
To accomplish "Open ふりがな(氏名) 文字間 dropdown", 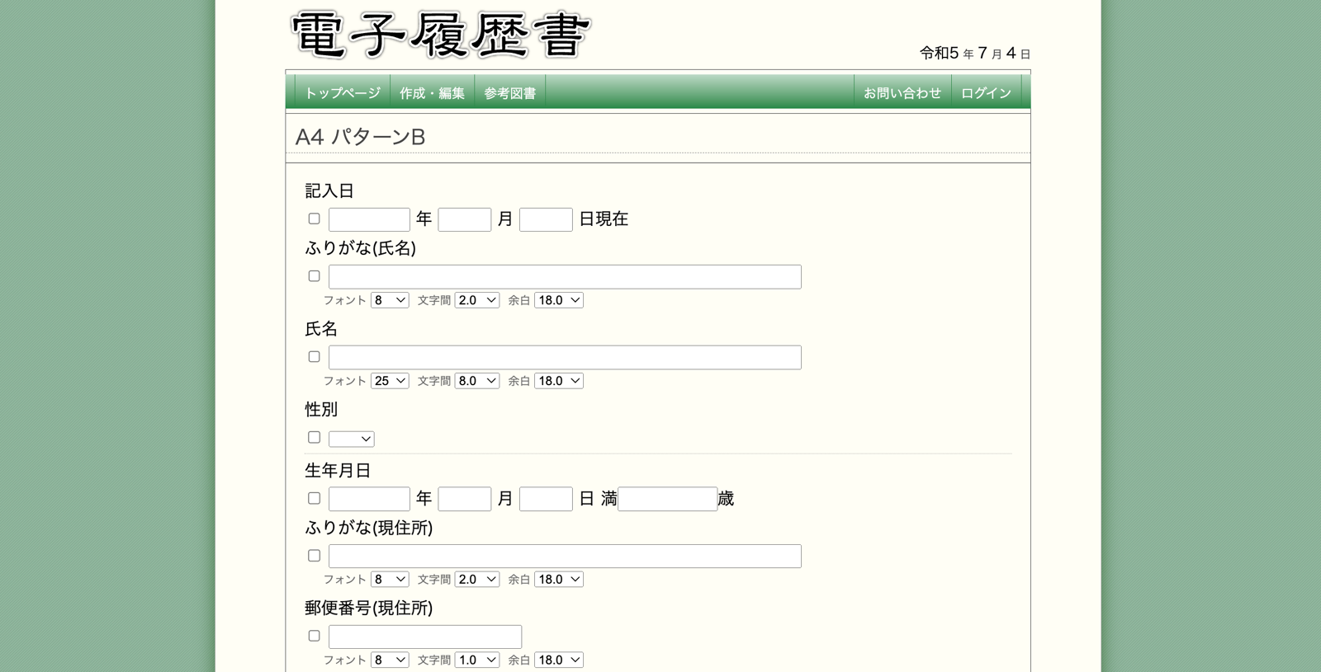I will 477,300.
